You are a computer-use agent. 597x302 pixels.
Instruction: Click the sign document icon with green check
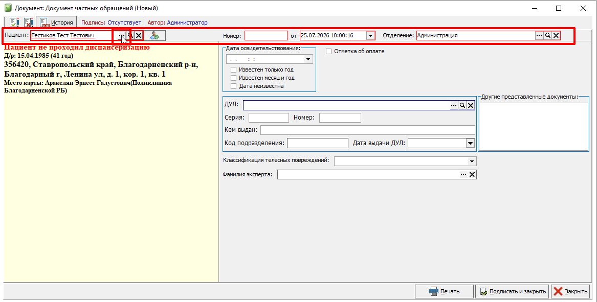click(x=14, y=22)
